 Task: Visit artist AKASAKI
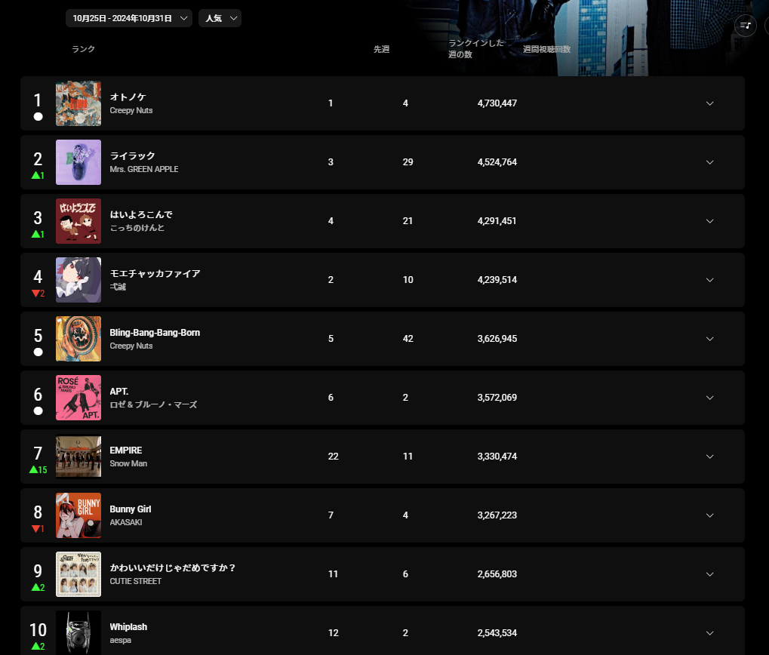[126, 522]
